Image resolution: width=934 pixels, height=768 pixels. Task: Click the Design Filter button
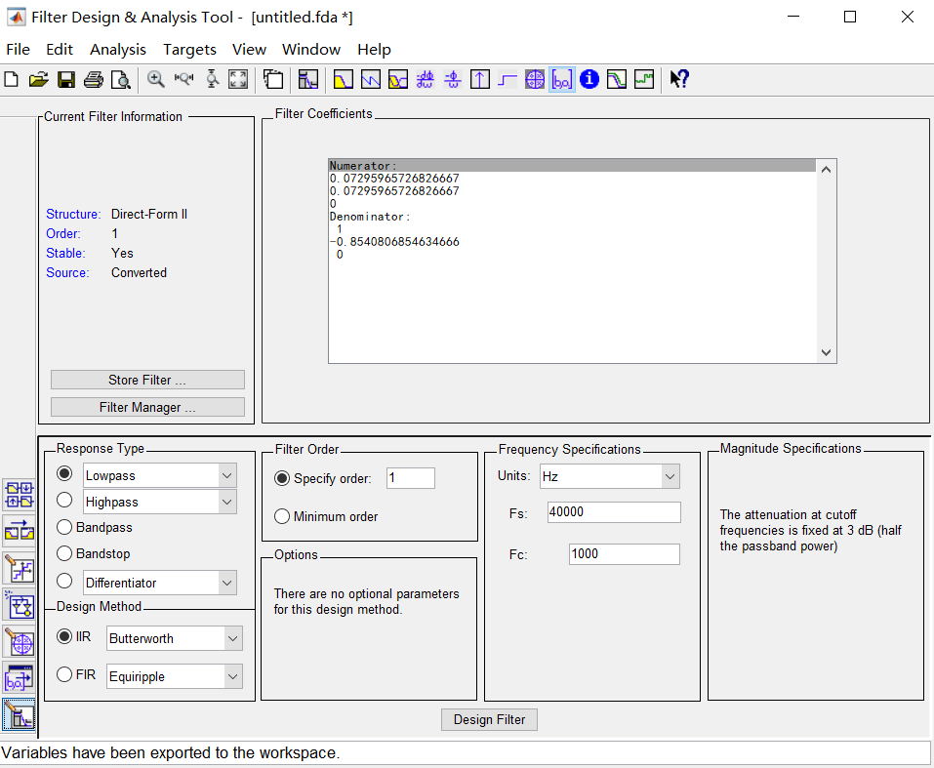[x=489, y=720]
